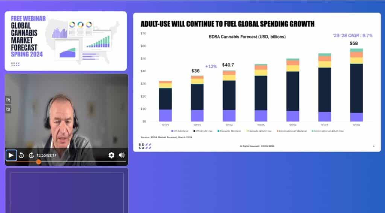Image resolution: width=385 pixels, height=213 pixels.
Task: Click the Canada Adult-Use legend entry
Action: (x=259, y=131)
